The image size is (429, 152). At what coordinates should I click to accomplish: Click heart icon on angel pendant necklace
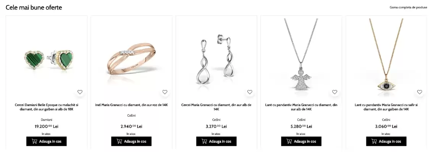[x=335, y=92]
